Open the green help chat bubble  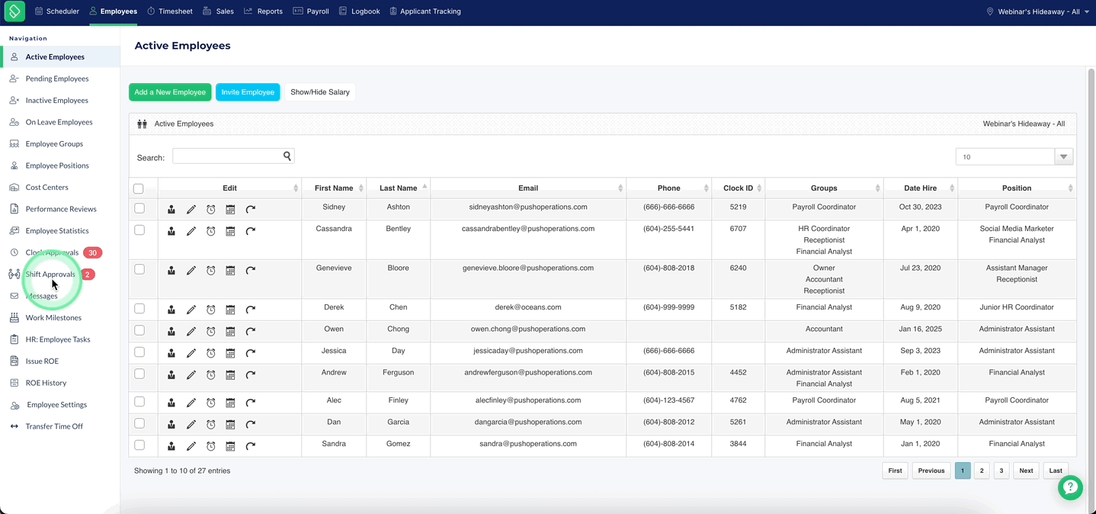tap(1070, 488)
